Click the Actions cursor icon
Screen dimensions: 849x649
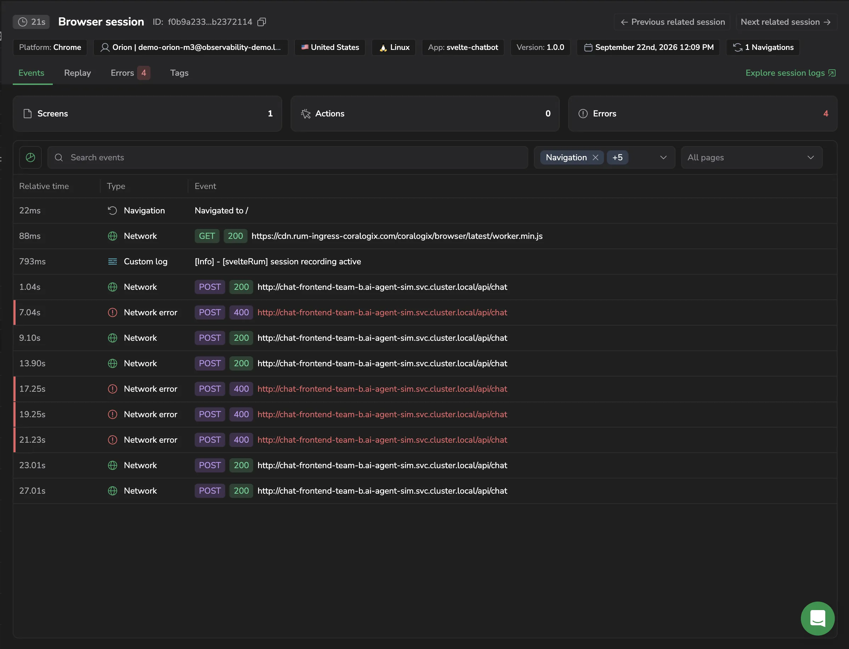[x=306, y=114]
